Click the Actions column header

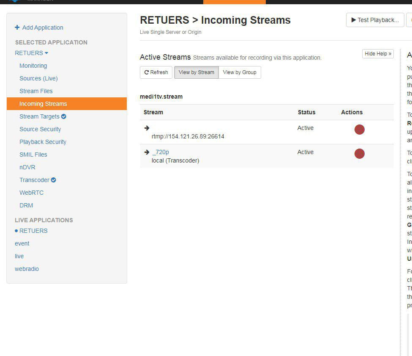tap(352, 112)
